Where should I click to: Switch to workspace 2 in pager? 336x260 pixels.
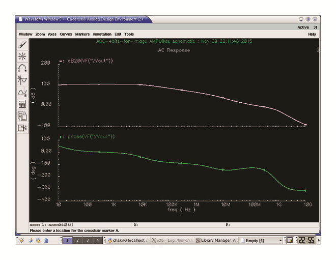tap(77, 240)
